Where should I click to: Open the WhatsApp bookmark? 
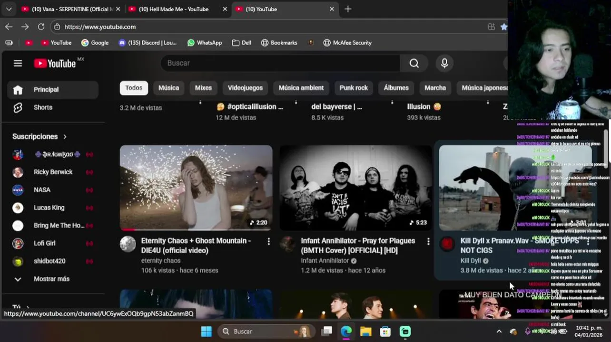tap(205, 43)
